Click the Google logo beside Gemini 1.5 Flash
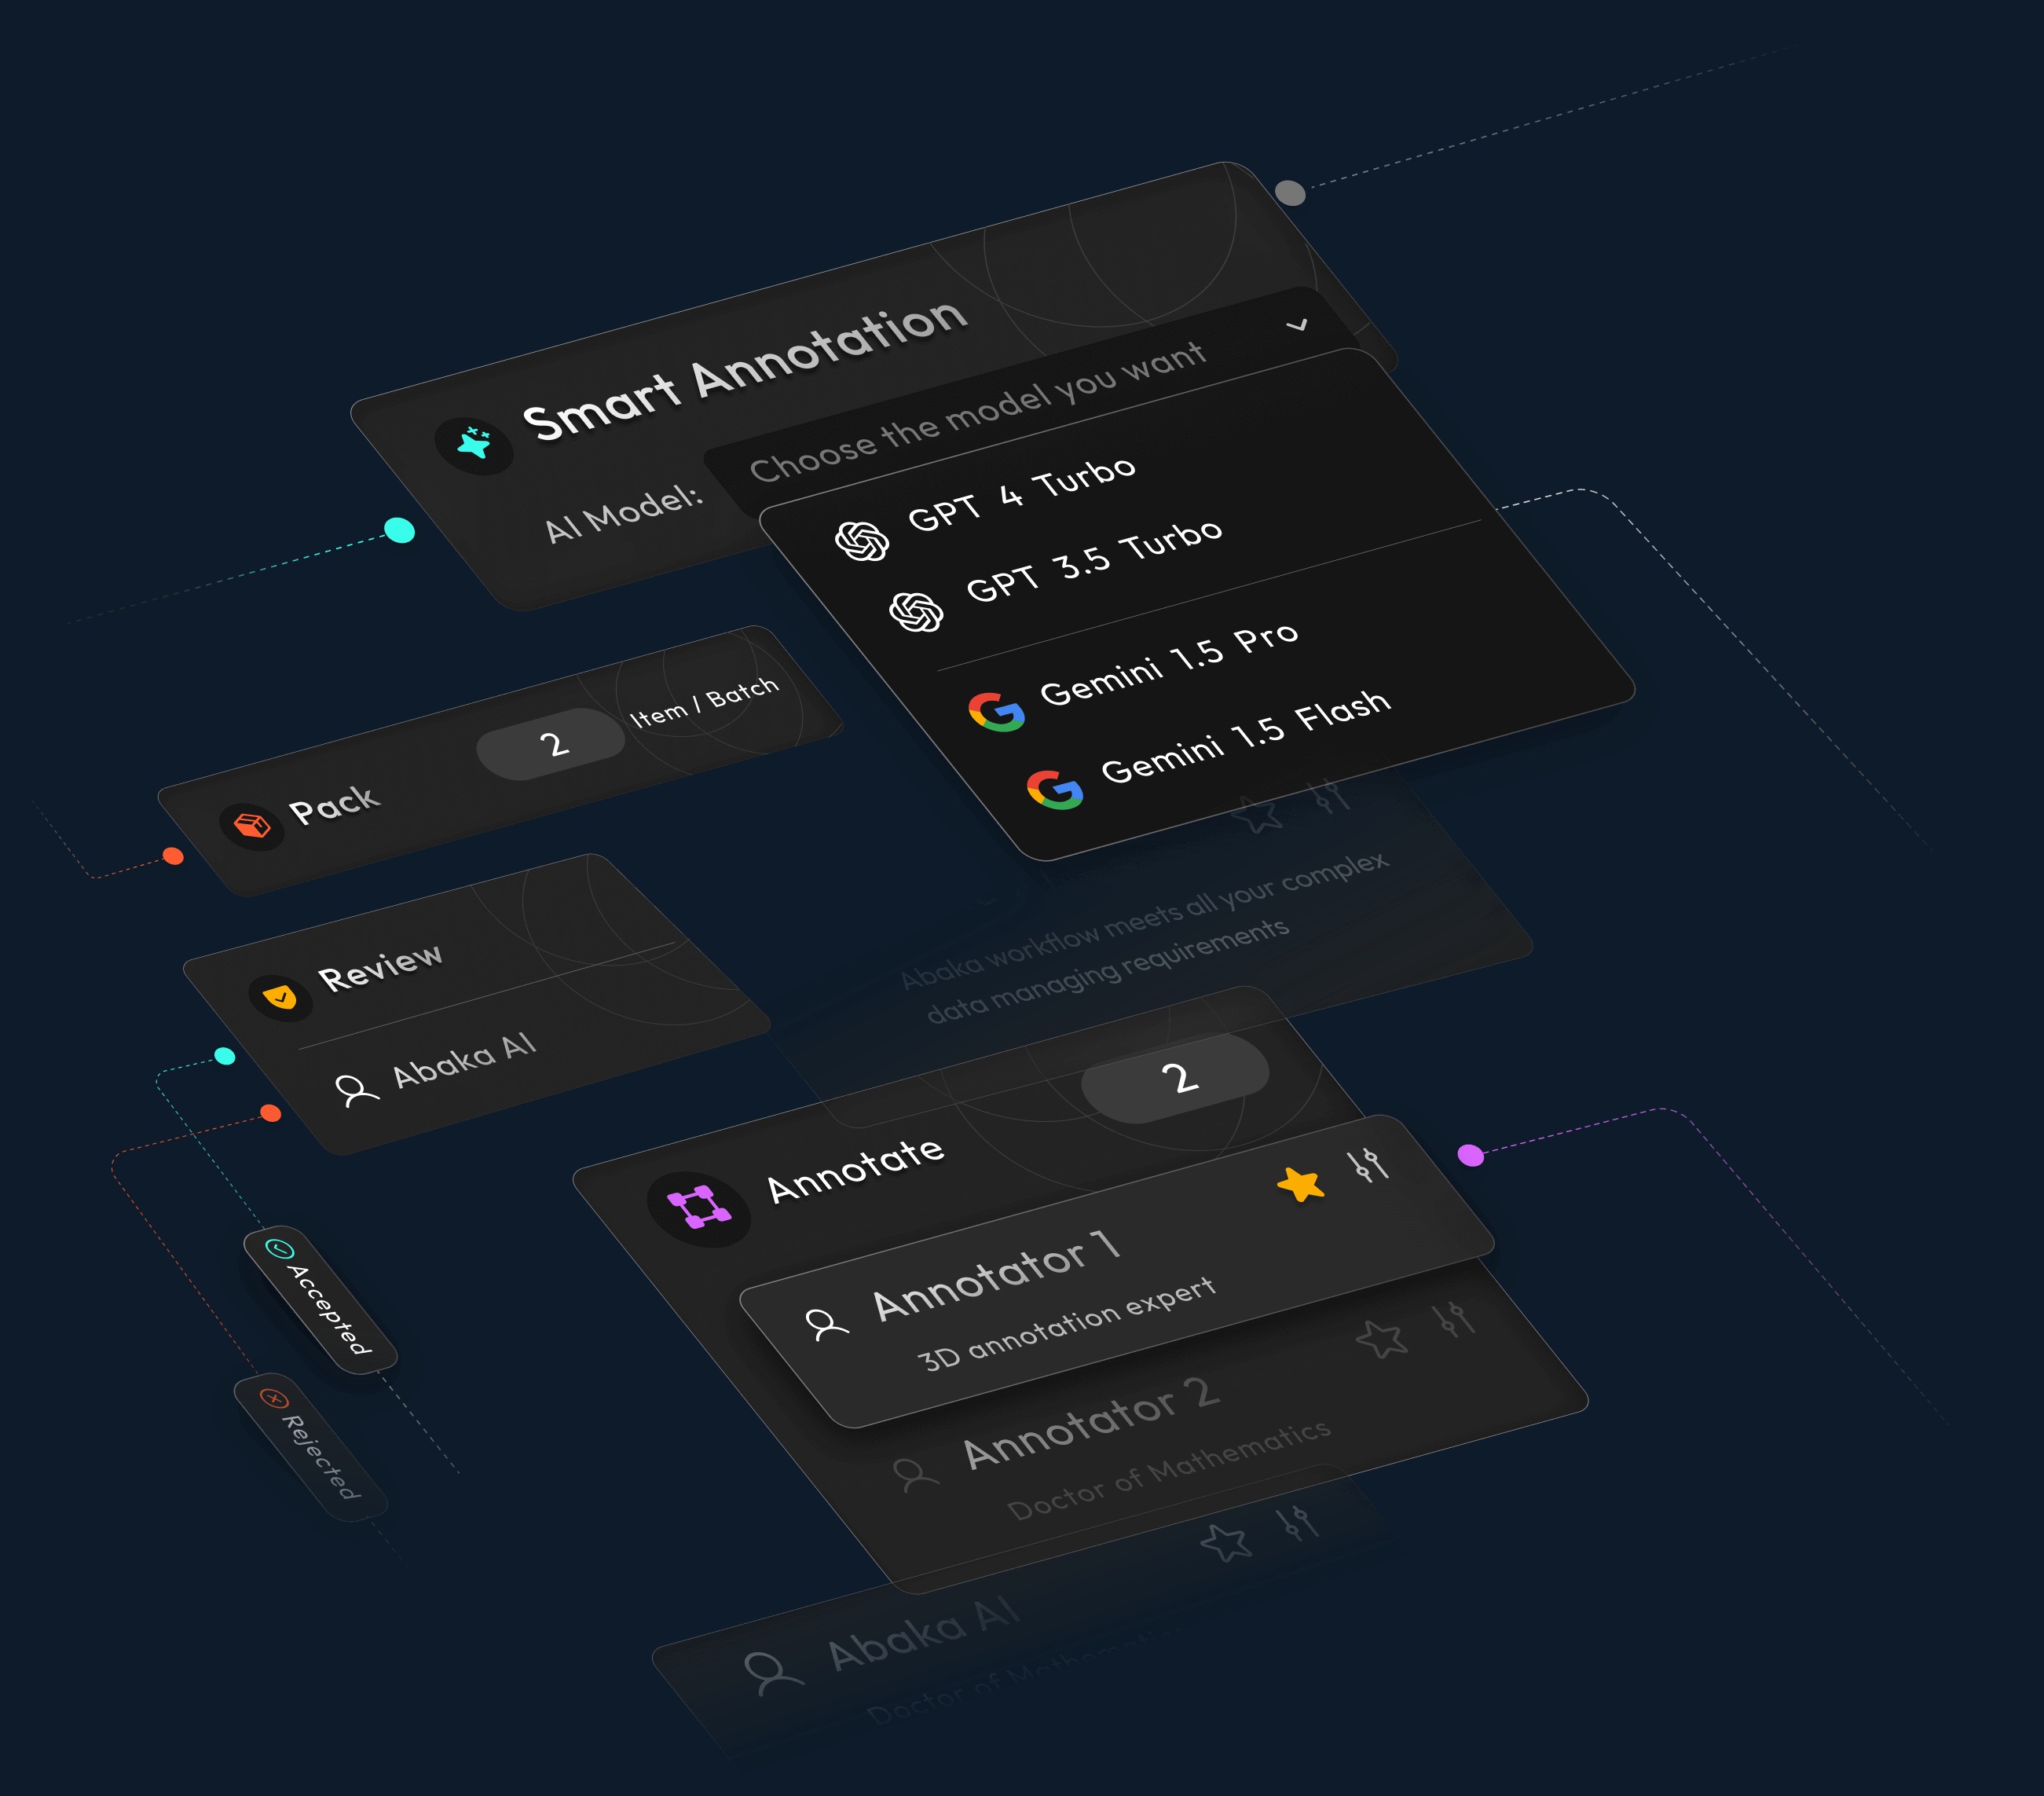2044x1796 pixels. coord(1055,790)
